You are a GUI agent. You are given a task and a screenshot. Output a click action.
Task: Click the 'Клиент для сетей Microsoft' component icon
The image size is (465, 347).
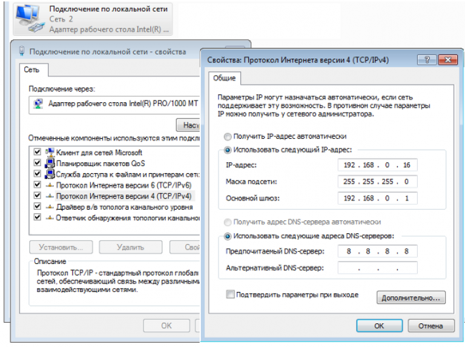pyautogui.click(x=50, y=153)
